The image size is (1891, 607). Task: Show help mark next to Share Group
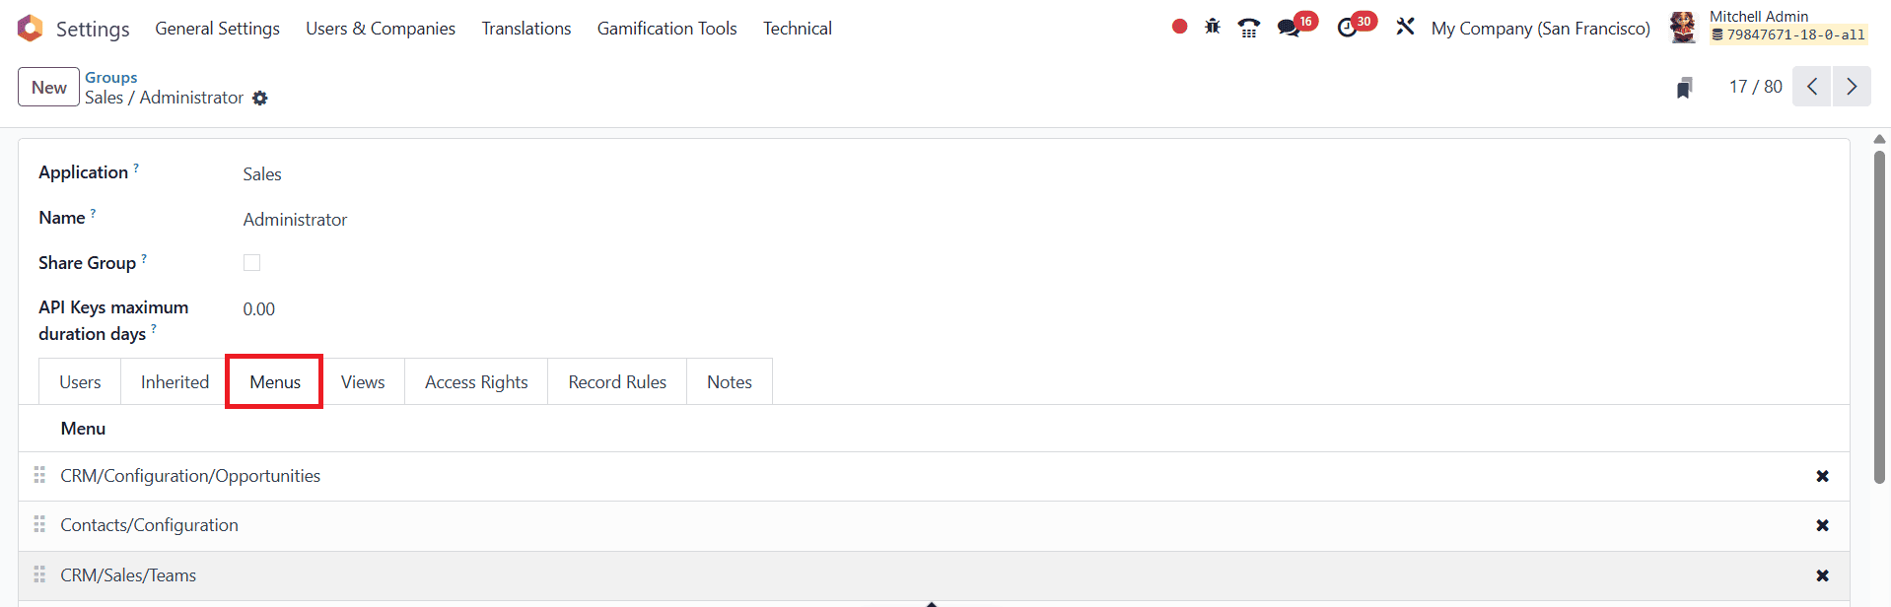click(x=144, y=258)
